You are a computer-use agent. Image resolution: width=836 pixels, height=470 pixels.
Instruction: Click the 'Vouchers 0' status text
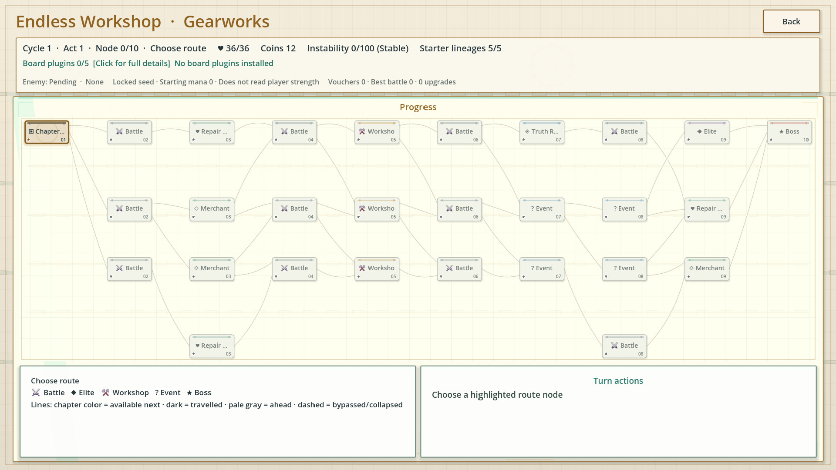click(347, 82)
